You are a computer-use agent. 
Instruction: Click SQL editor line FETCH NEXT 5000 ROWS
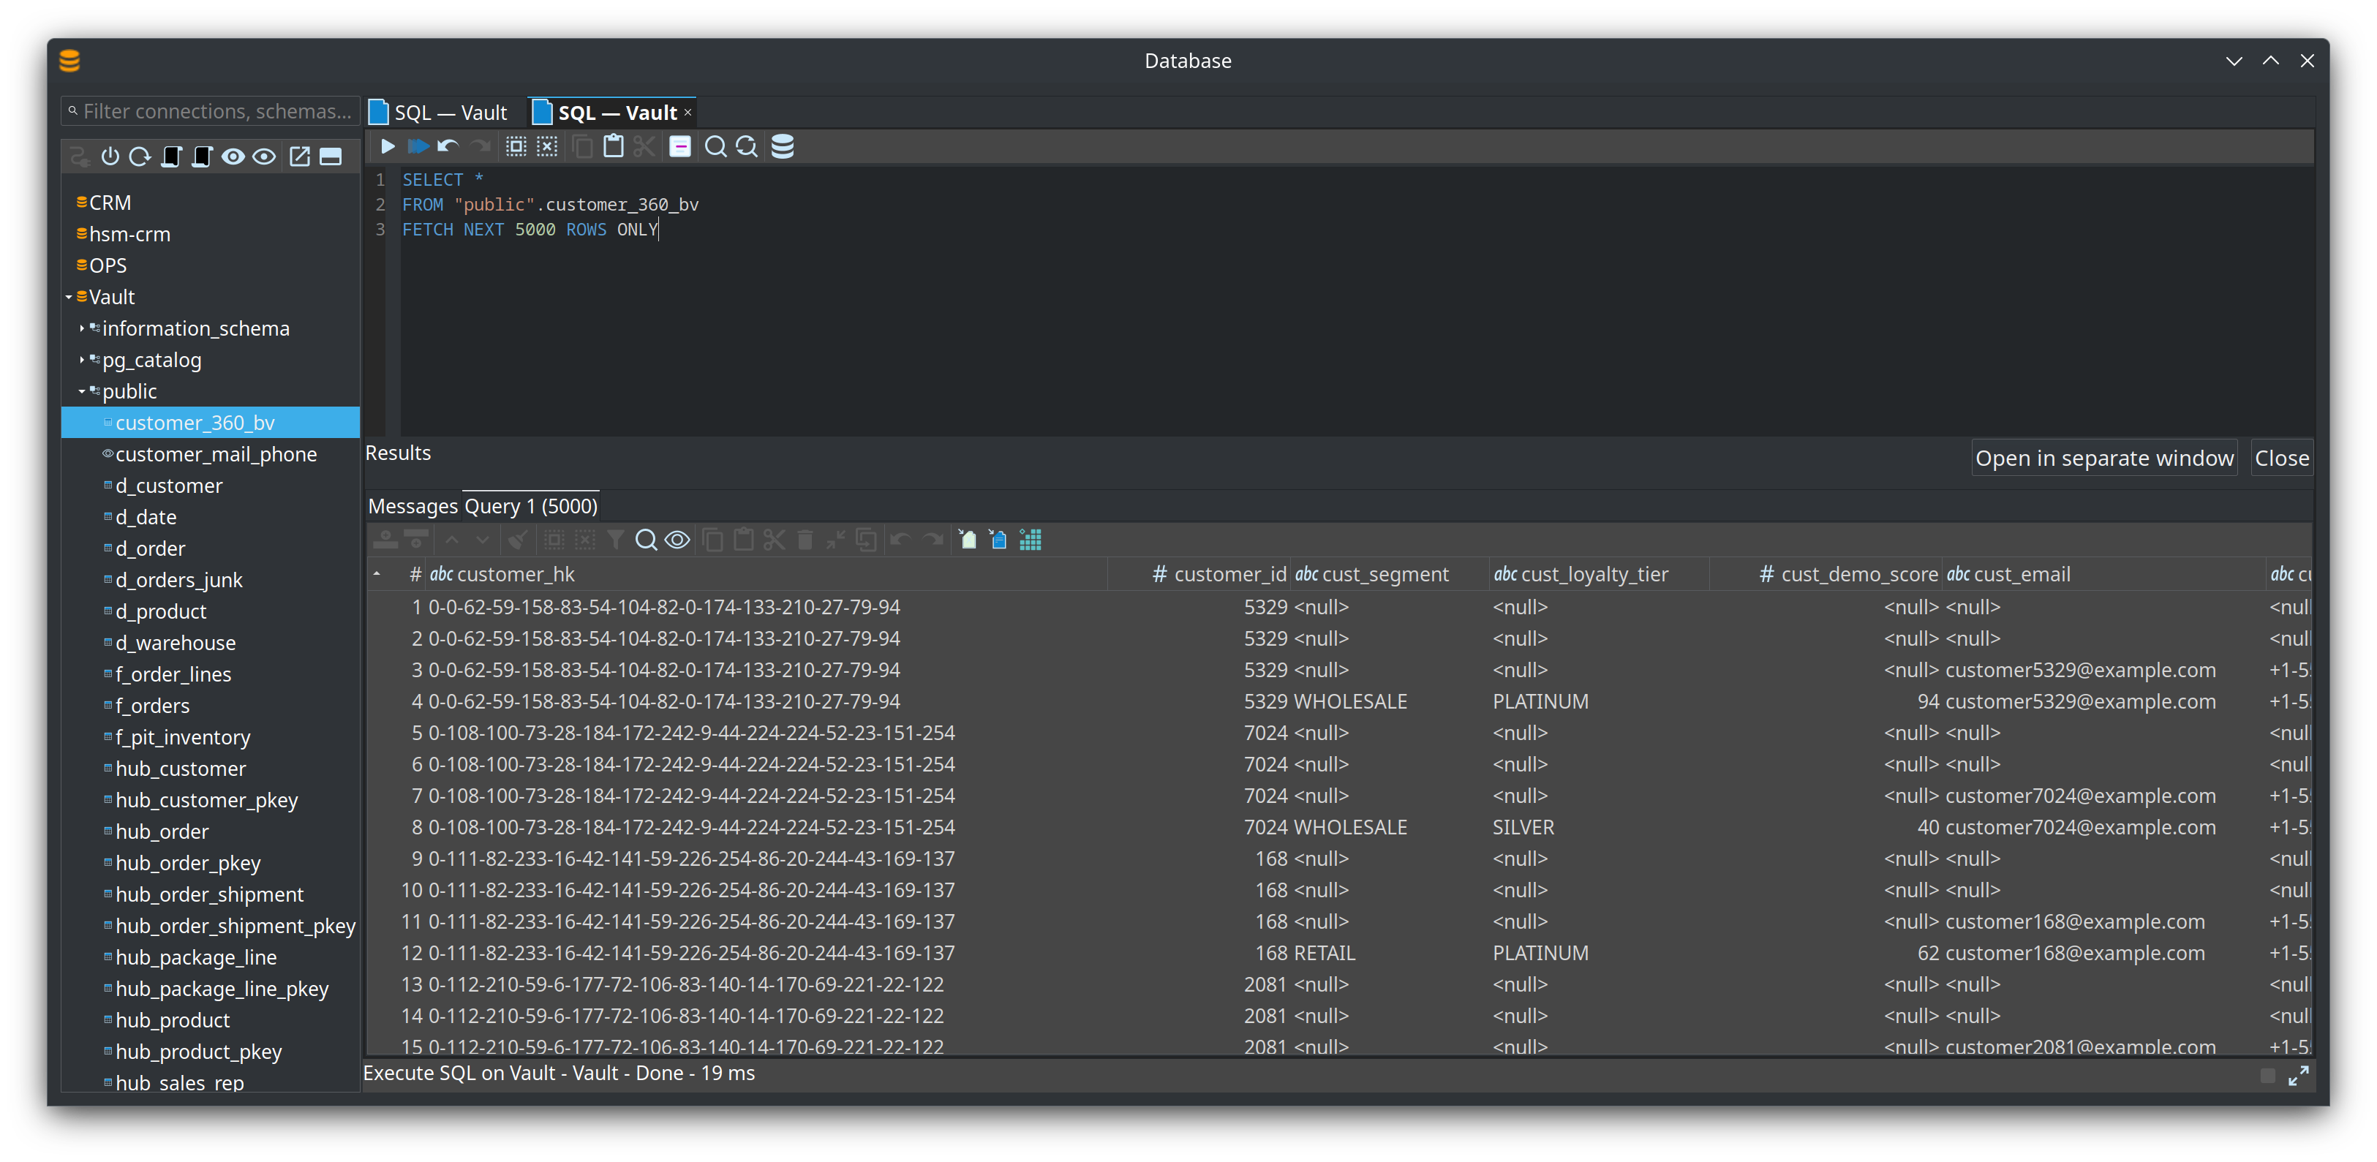coord(530,230)
